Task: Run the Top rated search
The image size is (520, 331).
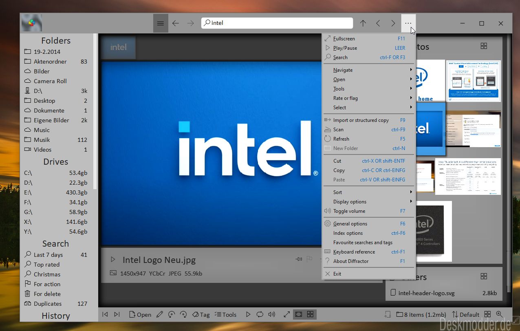Action: point(56,265)
